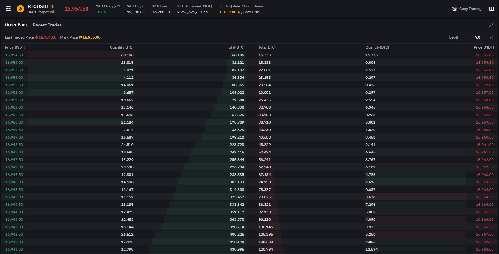Viewport: 499px width, 254px height.
Task: Click the funding rate value -0.0100%
Action: (231, 12)
